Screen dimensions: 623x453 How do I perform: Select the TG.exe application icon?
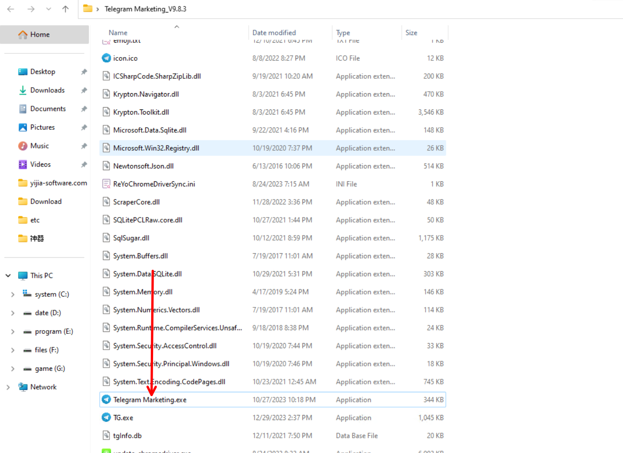tap(106, 418)
